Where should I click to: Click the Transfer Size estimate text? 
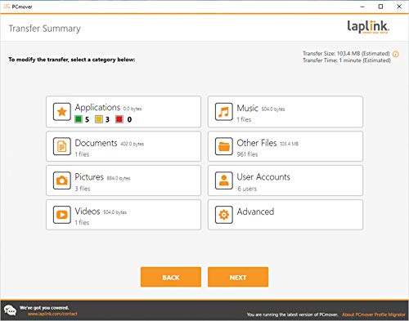click(346, 54)
